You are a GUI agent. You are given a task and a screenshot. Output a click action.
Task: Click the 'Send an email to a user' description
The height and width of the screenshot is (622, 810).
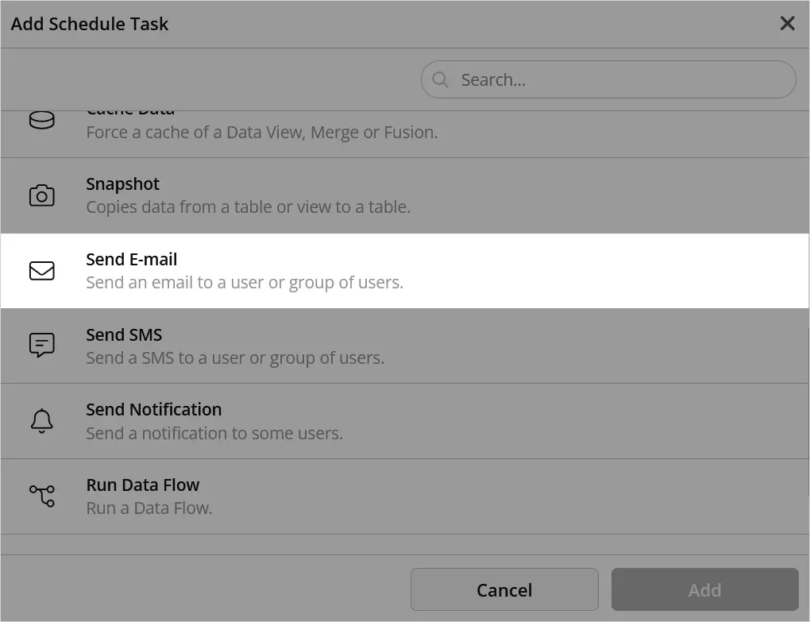245,283
